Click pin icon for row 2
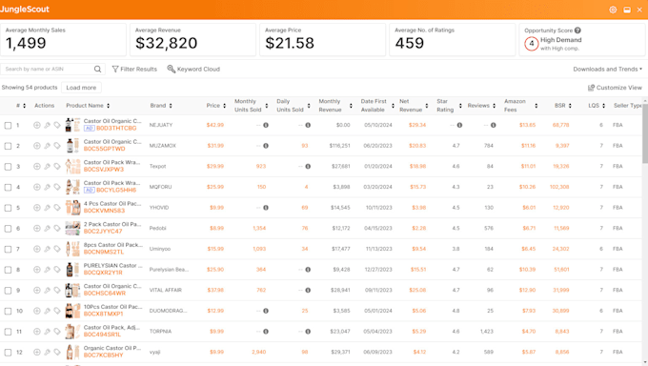 [x=47, y=146]
